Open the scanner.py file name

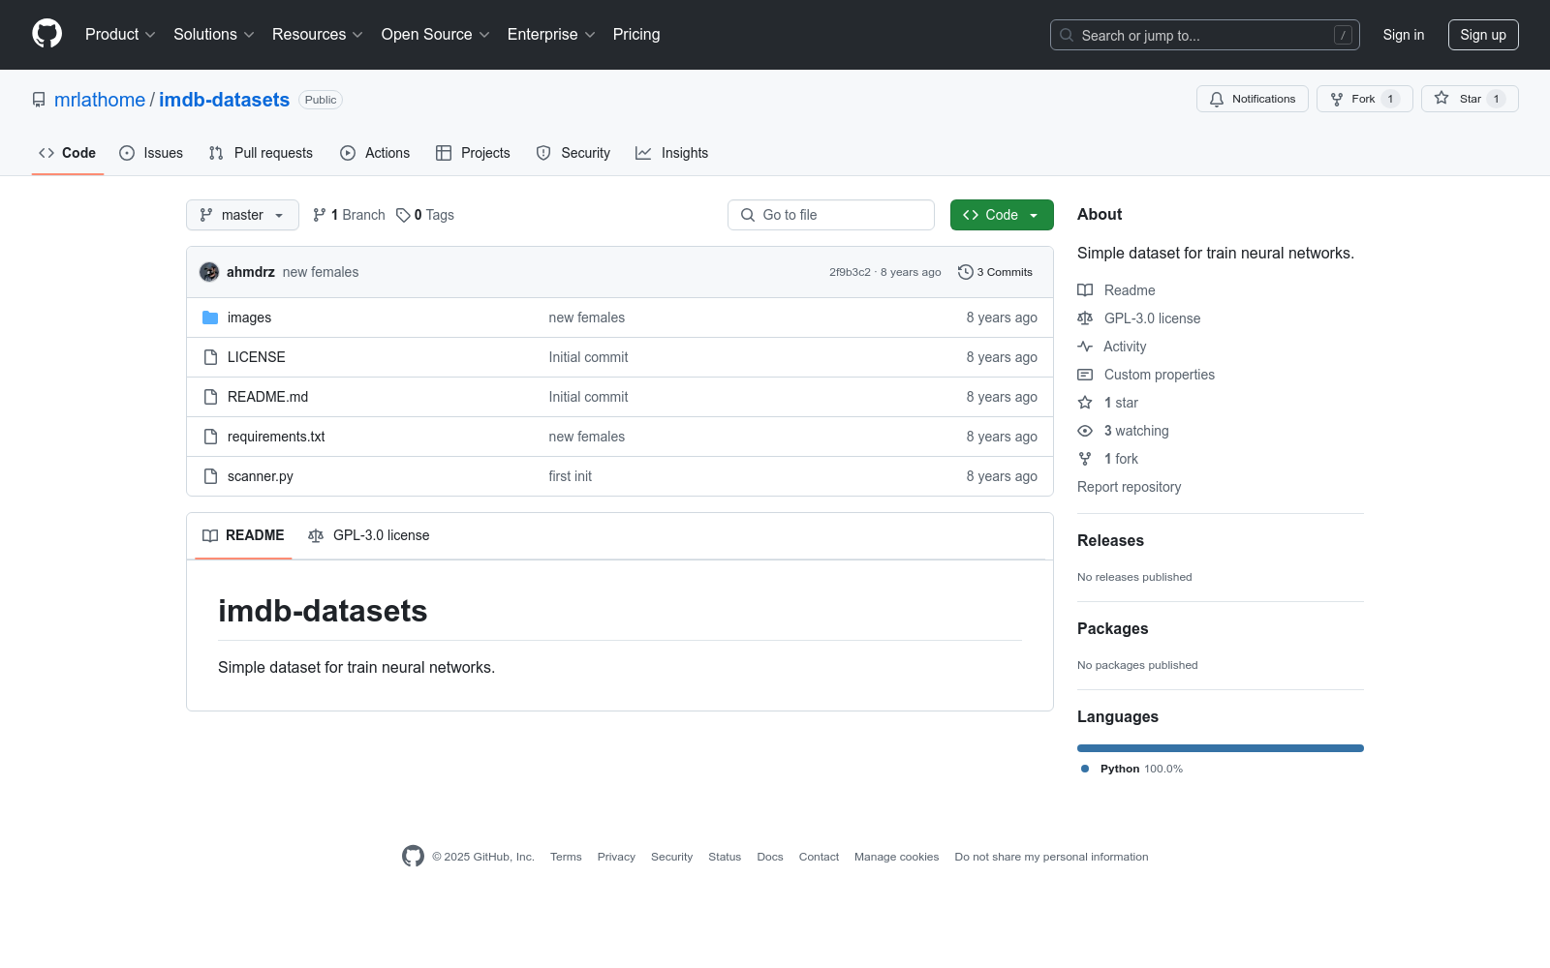pos(261,476)
